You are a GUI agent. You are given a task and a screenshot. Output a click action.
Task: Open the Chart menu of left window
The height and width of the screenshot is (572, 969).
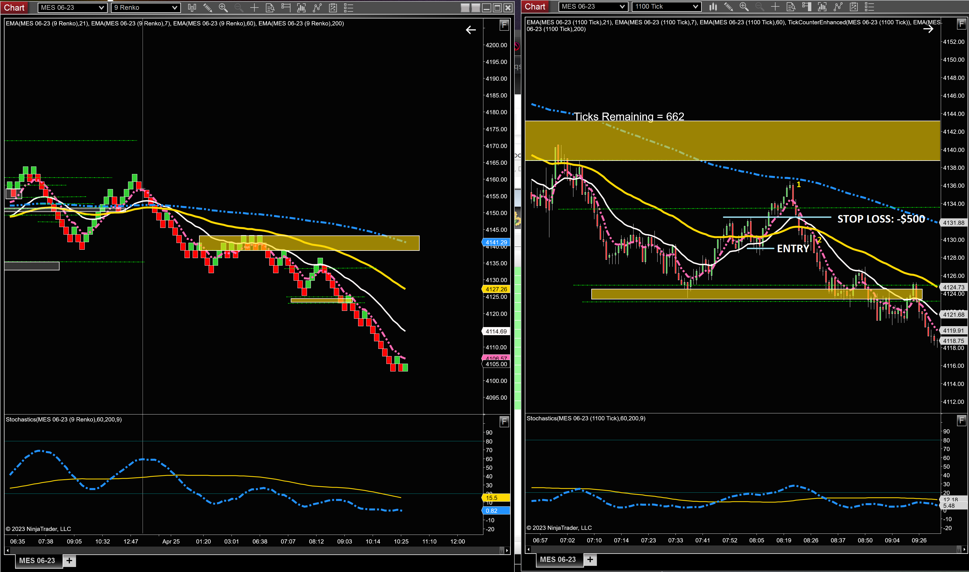click(14, 8)
